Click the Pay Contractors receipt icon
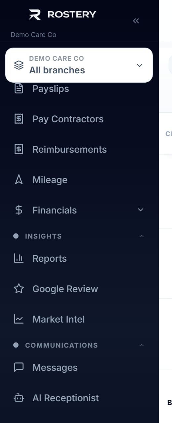The height and width of the screenshot is (423, 172). [x=19, y=119]
